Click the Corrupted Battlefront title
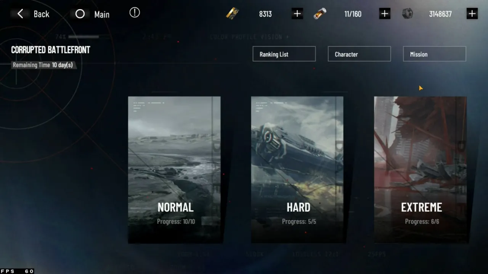 click(x=50, y=50)
